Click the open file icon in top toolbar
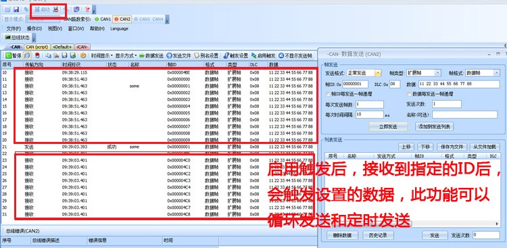The image size is (507, 248). [x=7, y=9]
